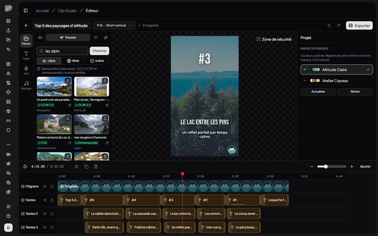The image size is (378, 236).
Task: Toggle the Zone de sécurité overlay
Action: (x=274, y=39)
